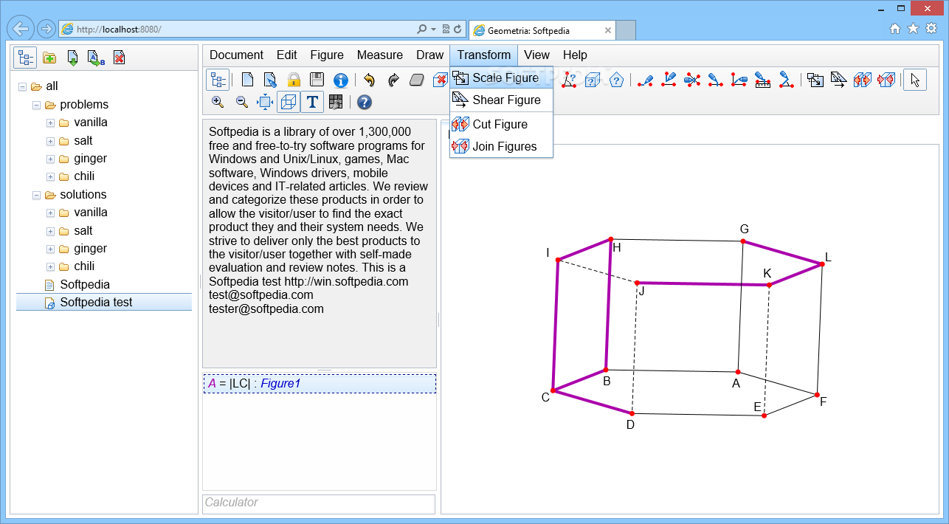Click the measure angle question icon
This screenshot has height=524, width=949.
569,80
